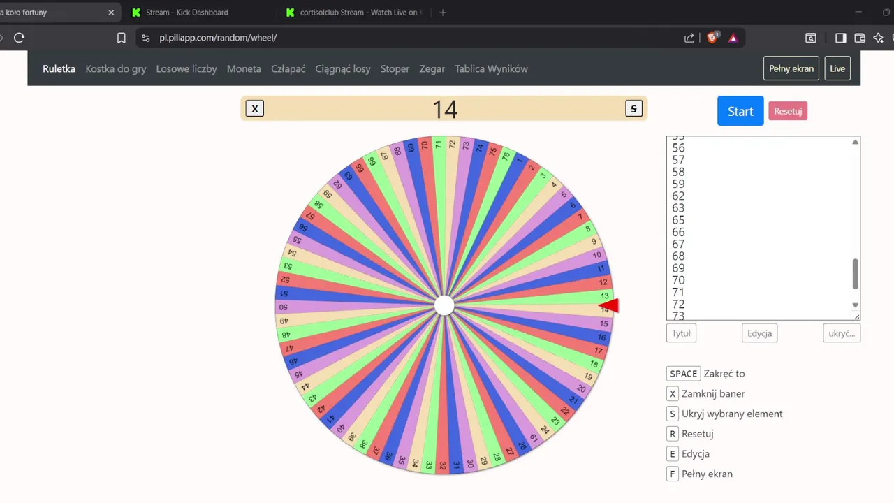The height and width of the screenshot is (503, 894).
Task: Open Kostka do gry page
Action: 116,68
